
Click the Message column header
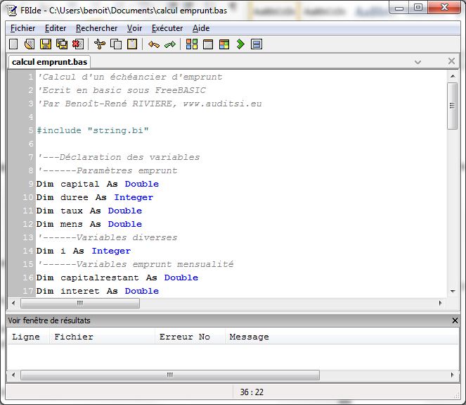342,337
